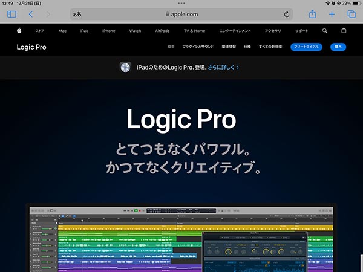Select the 概要 section tab
The height and width of the screenshot is (272, 363).
pos(171,47)
